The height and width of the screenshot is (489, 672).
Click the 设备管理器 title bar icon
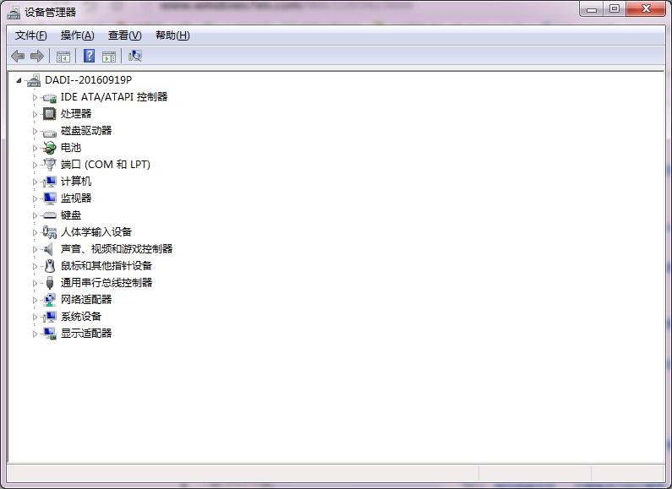coord(14,13)
